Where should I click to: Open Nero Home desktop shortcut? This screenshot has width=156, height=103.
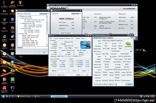pyautogui.click(x=12, y=38)
